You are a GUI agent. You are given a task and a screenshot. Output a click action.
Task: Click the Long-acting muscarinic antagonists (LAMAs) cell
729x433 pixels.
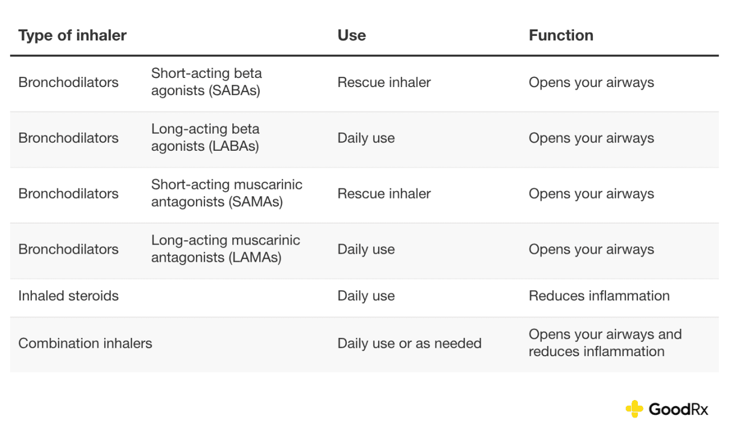click(x=226, y=249)
